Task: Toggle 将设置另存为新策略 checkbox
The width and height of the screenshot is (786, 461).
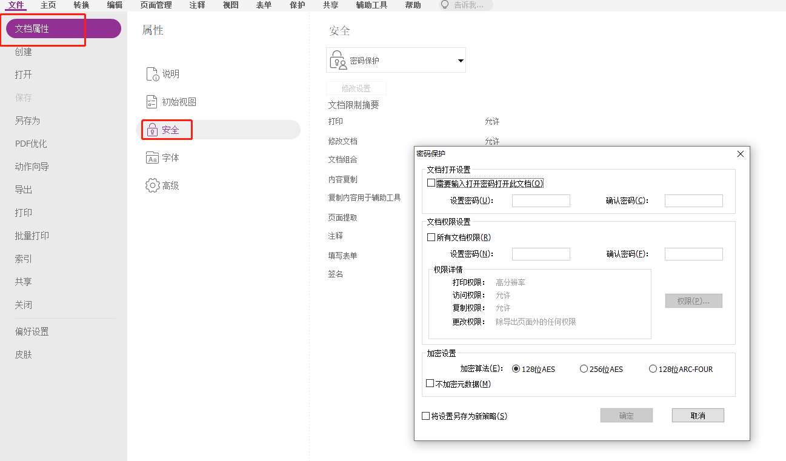Action: tap(425, 416)
